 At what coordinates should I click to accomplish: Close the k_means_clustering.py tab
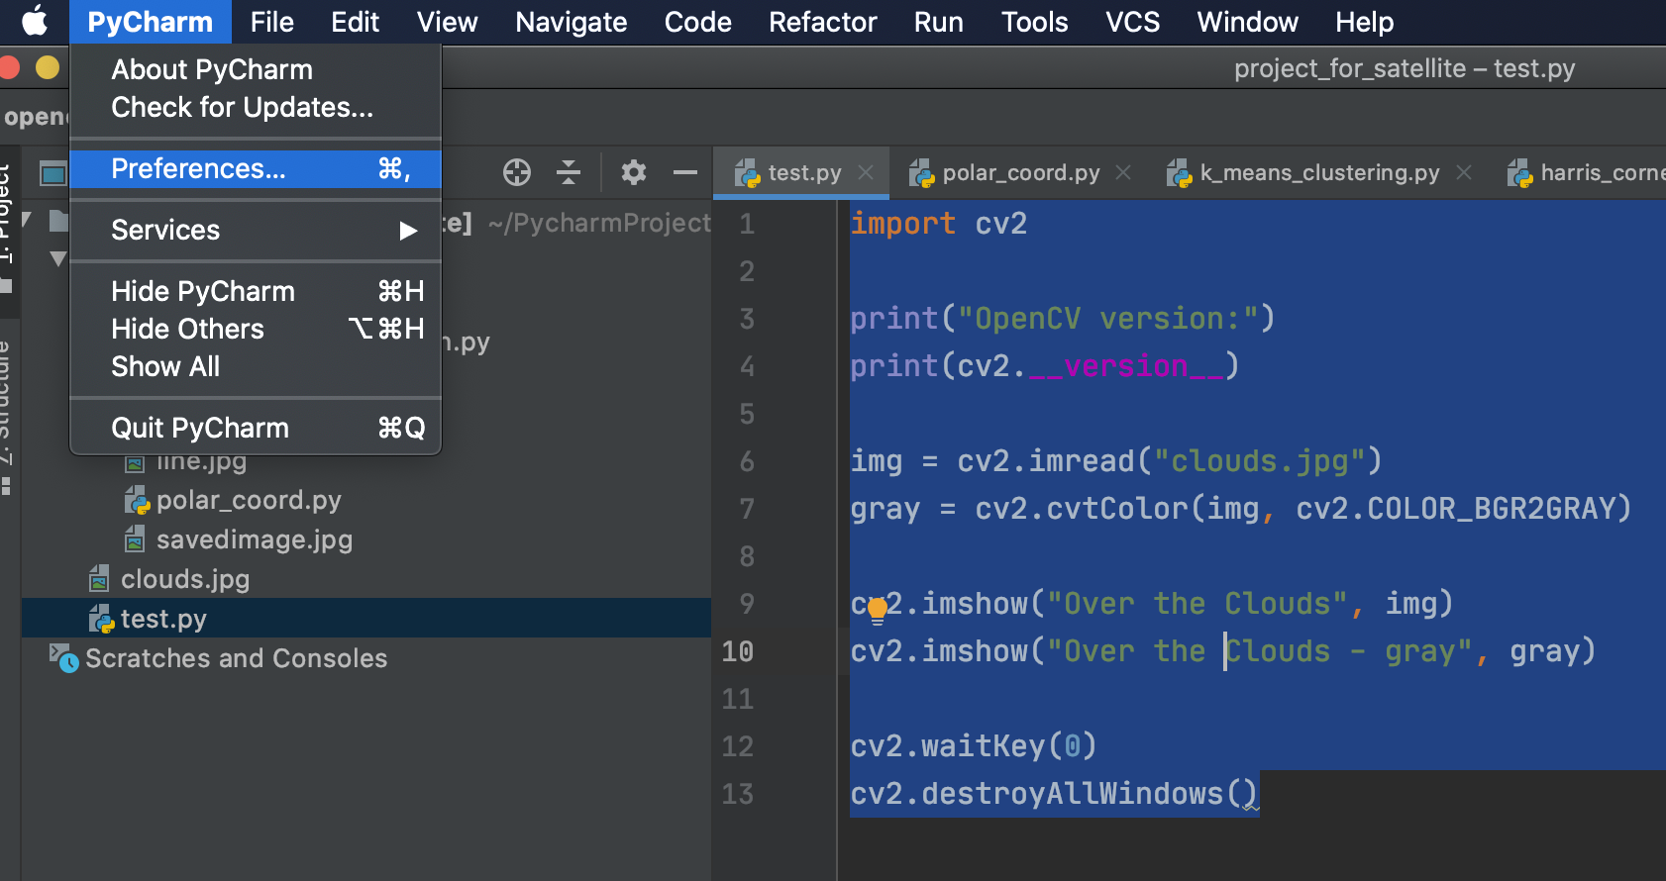tap(1464, 172)
